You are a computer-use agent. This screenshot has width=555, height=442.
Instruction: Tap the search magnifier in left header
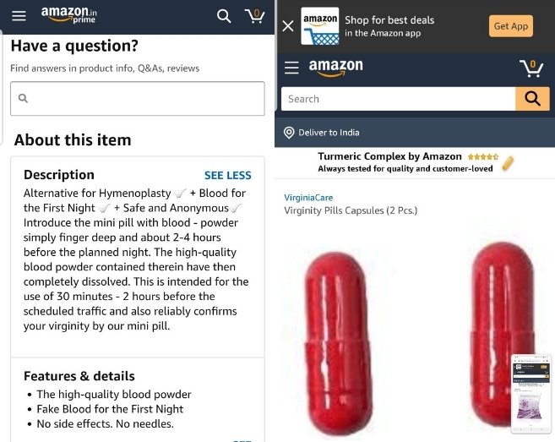tap(224, 16)
